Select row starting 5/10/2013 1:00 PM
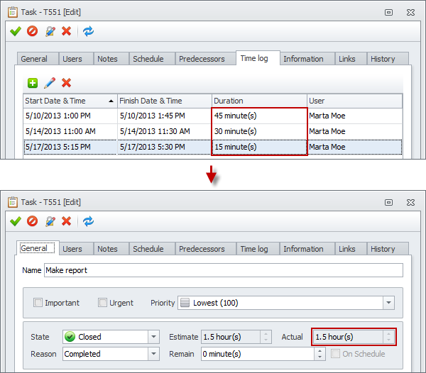The width and height of the screenshot is (426, 373). click(x=213, y=116)
